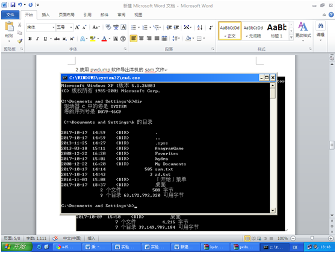Apply character shading

(x=116, y=39)
